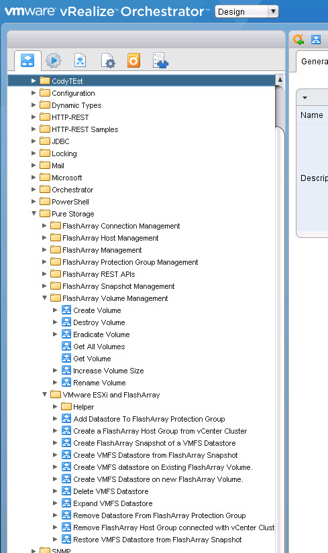Select the JDBC folder icon
328x553 pixels.
(45, 141)
